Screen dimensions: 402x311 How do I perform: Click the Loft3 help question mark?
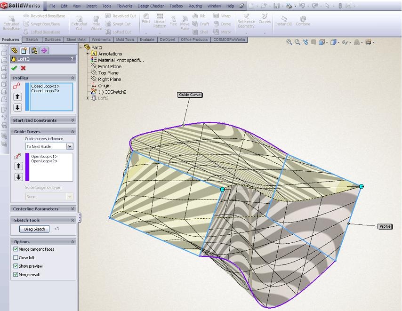72,59
